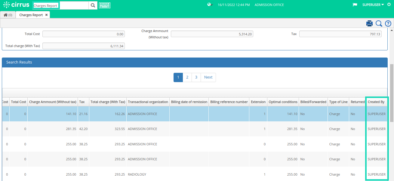Click the power logout icon
Screen dimensions: 394x181
[x=389, y=4]
